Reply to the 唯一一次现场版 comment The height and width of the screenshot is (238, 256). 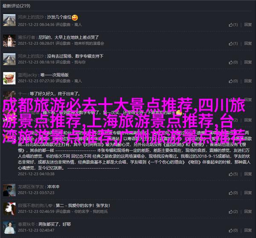click(x=248, y=81)
